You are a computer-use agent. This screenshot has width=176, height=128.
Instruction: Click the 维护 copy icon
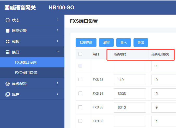(8, 94)
